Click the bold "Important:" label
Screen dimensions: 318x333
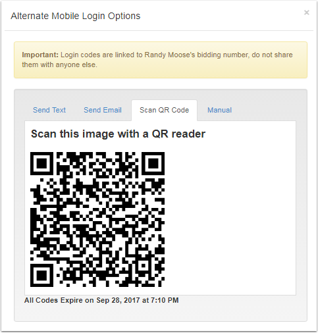[x=40, y=55]
